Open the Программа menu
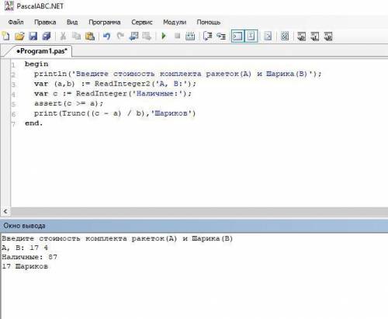 pos(105,23)
